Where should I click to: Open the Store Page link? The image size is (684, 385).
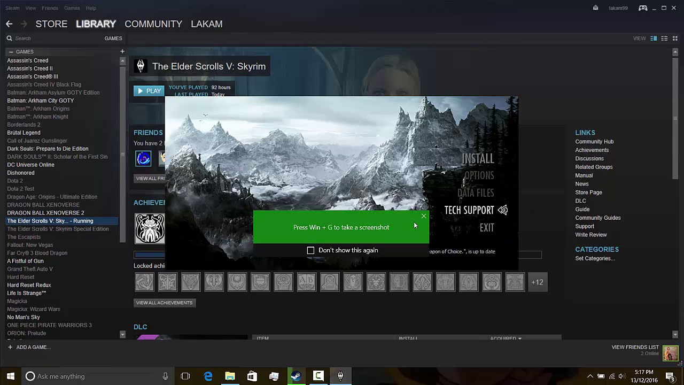click(x=588, y=192)
